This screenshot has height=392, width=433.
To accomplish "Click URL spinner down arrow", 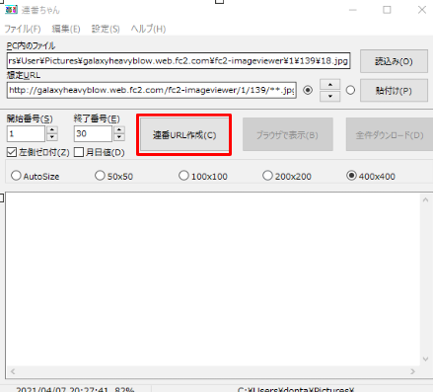I will coord(329,96).
